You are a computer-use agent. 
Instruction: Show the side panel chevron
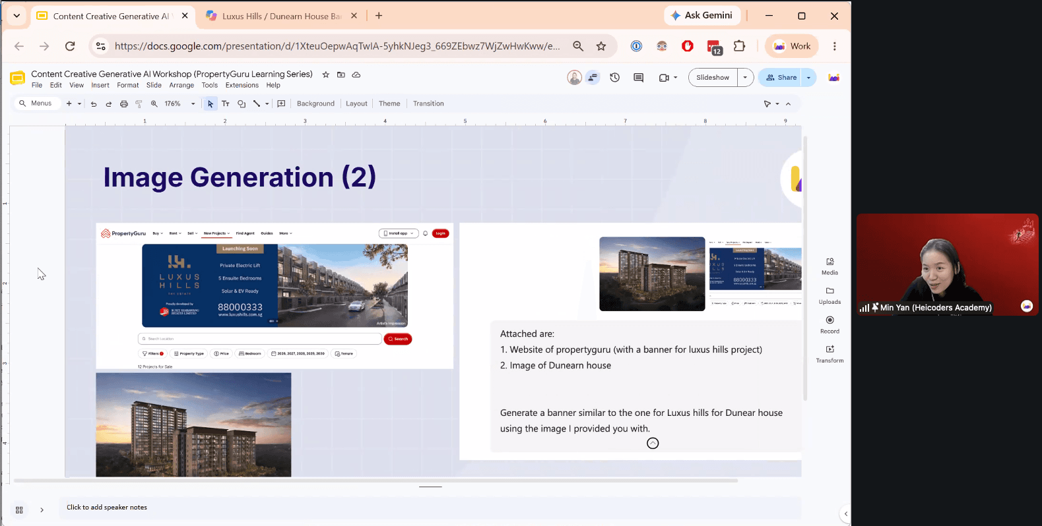click(845, 513)
